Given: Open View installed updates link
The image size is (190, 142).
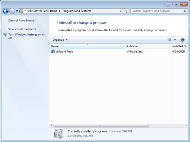Looking at the screenshot, I should 22,29.
